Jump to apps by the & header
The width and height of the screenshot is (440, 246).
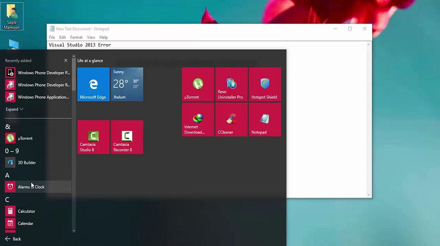click(x=8, y=126)
